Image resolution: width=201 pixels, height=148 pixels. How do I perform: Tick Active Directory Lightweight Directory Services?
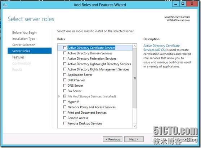(x=65, y=64)
